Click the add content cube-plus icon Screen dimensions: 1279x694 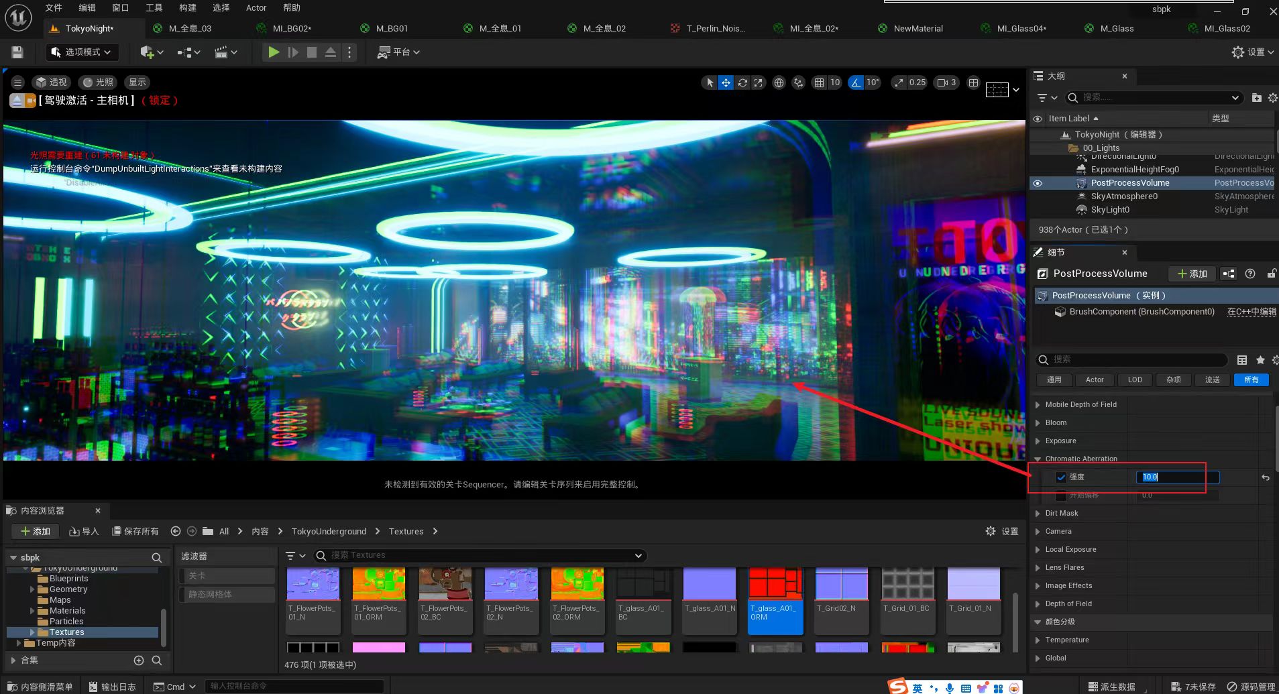[147, 52]
